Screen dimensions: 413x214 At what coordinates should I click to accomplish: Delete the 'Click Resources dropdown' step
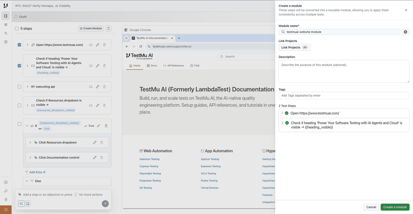pyautogui.click(x=102, y=142)
